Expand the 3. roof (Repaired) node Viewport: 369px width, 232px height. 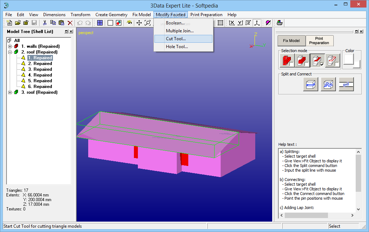[x=10, y=92]
